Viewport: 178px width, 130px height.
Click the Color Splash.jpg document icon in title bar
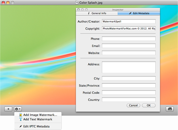77,3
